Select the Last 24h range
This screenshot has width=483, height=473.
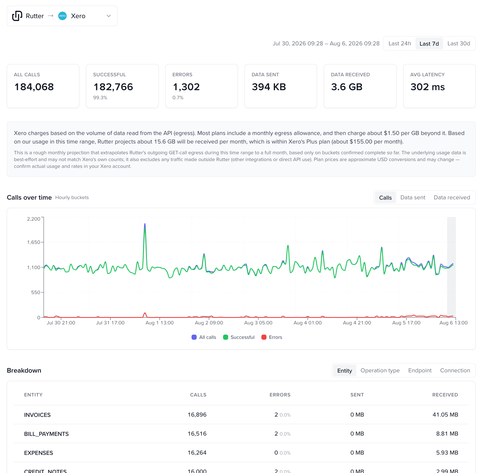point(400,43)
